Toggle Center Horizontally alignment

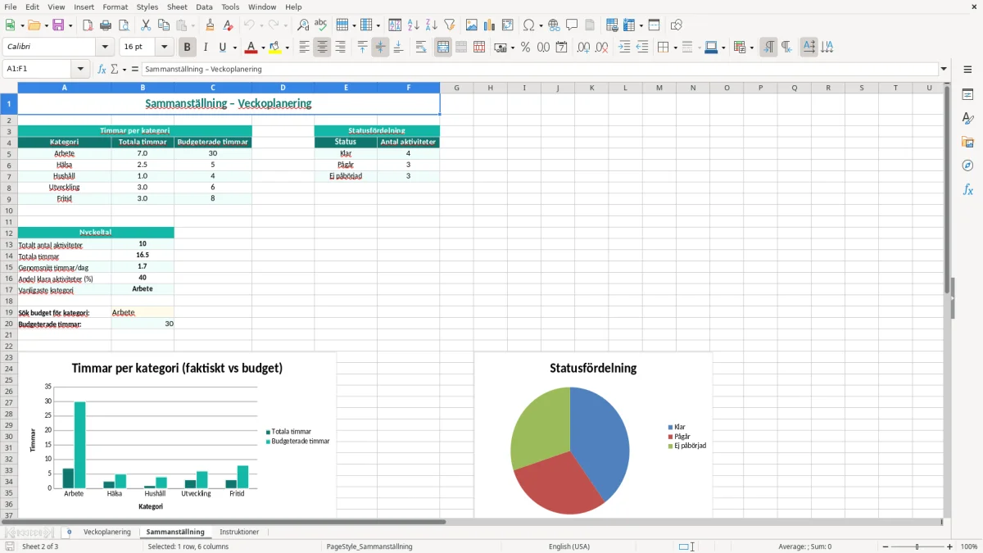(x=322, y=48)
